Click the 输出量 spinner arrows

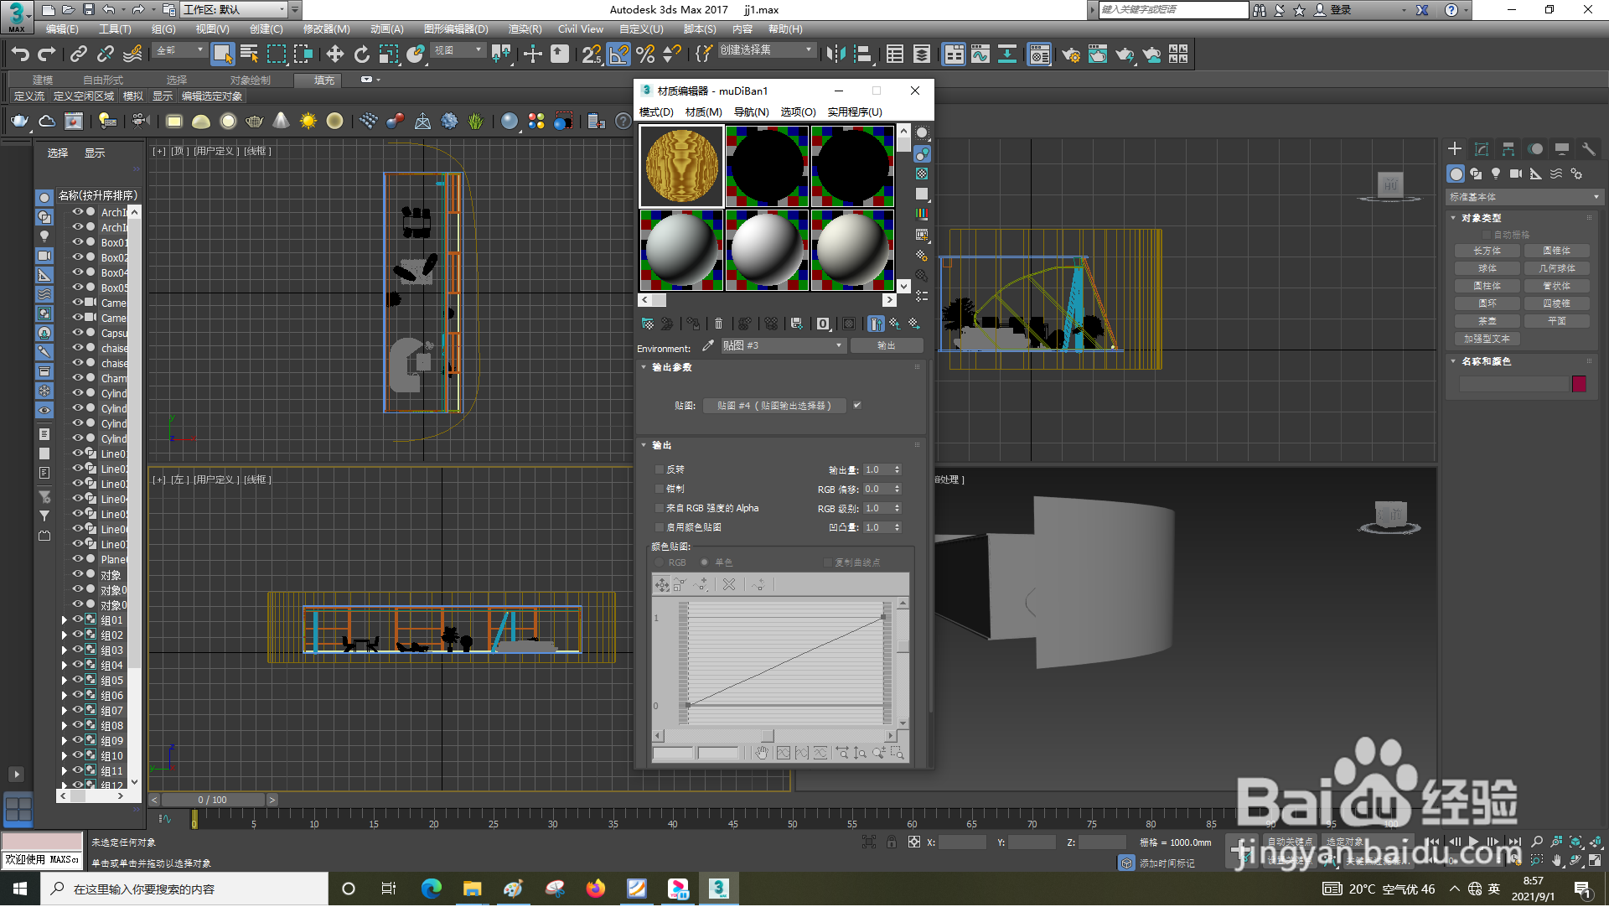tap(898, 469)
